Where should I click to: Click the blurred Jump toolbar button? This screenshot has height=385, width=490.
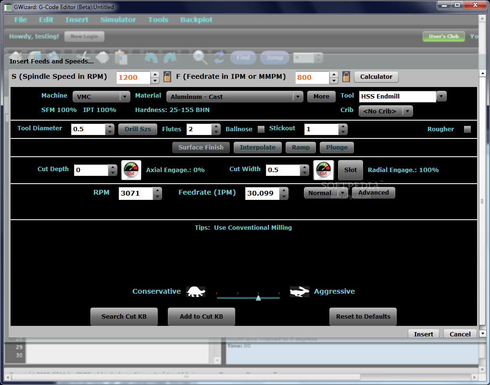275,58
